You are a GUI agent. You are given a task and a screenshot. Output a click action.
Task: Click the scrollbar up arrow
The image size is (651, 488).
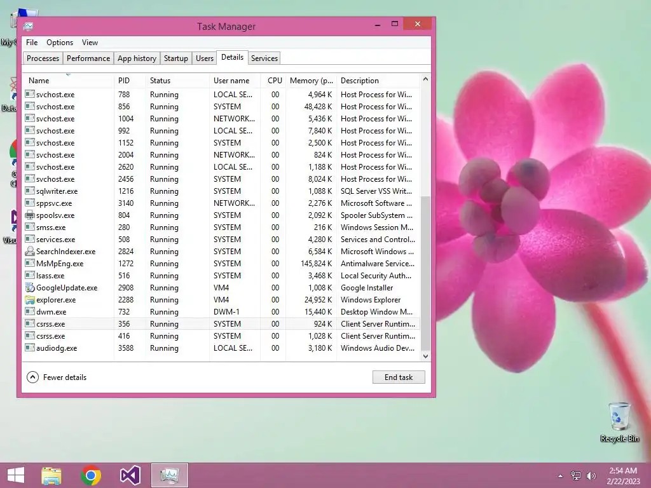tap(425, 79)
